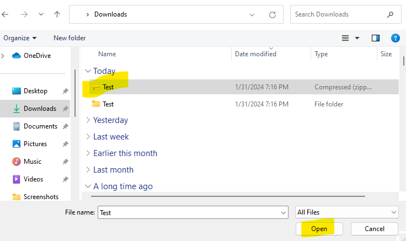The height and width of the screenshot is (241, 406).
Task: Click the Up directory arrow
Action: [57, 15]
